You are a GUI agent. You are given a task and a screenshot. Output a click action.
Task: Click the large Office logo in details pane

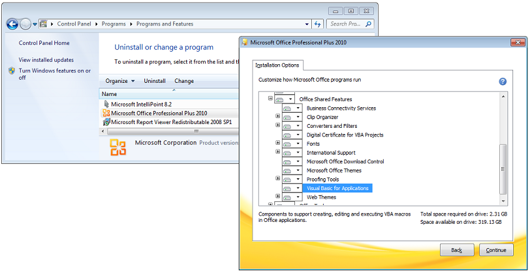118,148
